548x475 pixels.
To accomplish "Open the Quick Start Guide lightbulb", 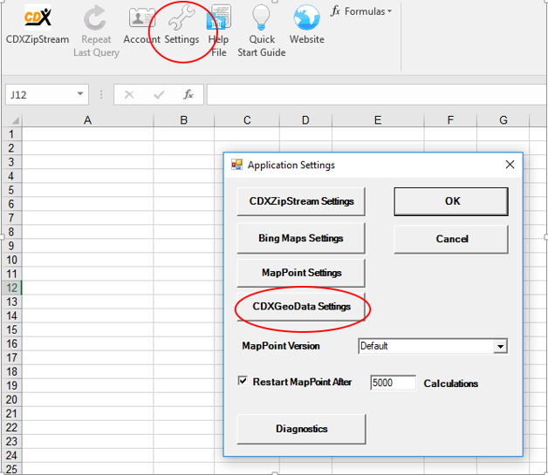I will [262, 17].
